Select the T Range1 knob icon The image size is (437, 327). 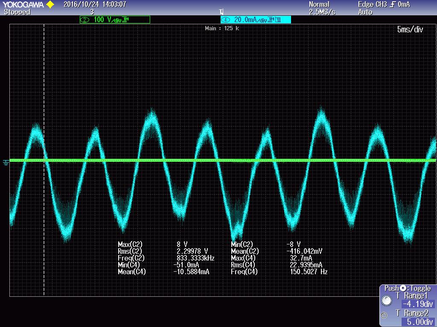point(387,301)
